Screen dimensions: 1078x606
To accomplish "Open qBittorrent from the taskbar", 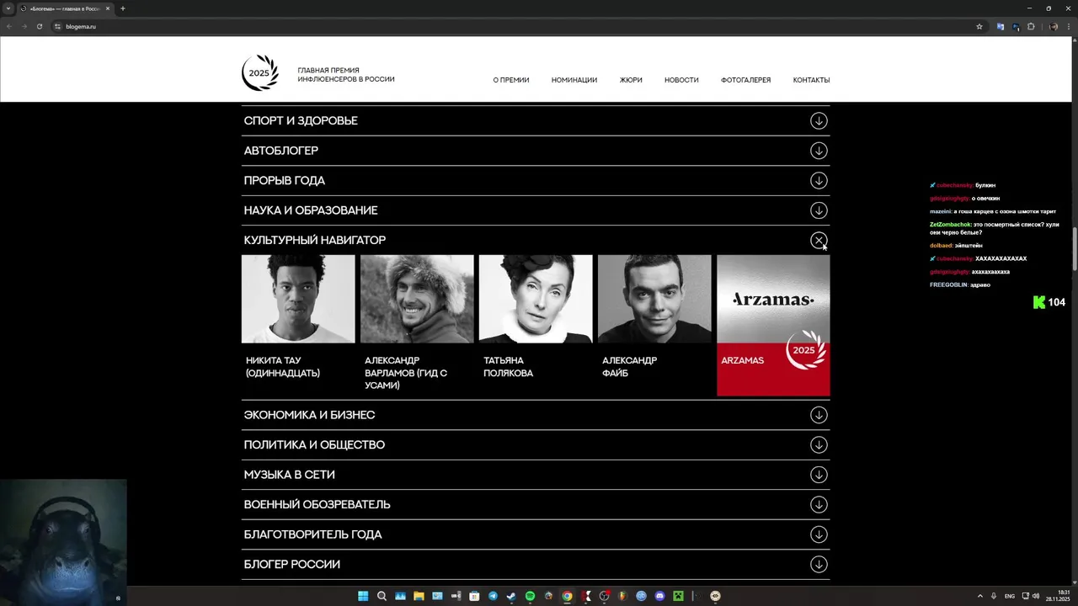I will [x=641, y=596].
